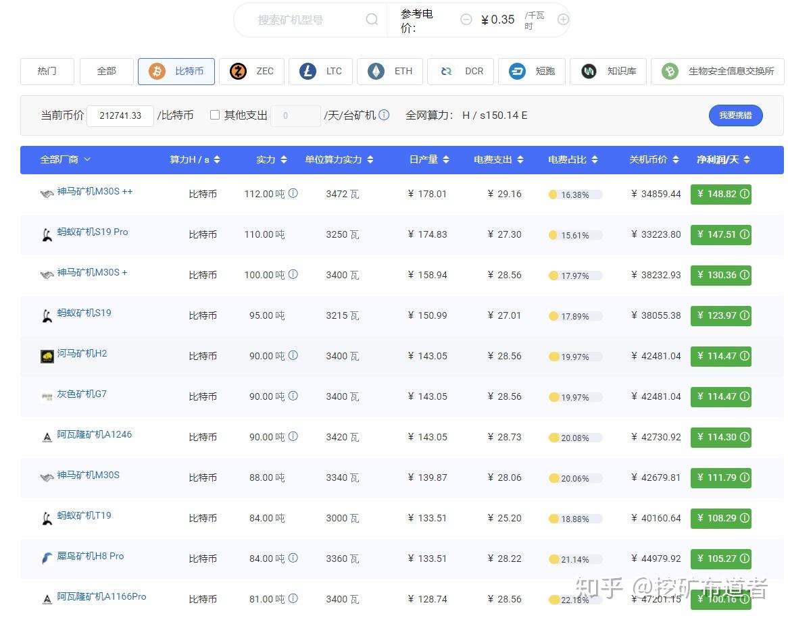Viewport: 788px width, 620px height.
Task: Open 神马矿机M30S ++ link
Action: [95, 191]
